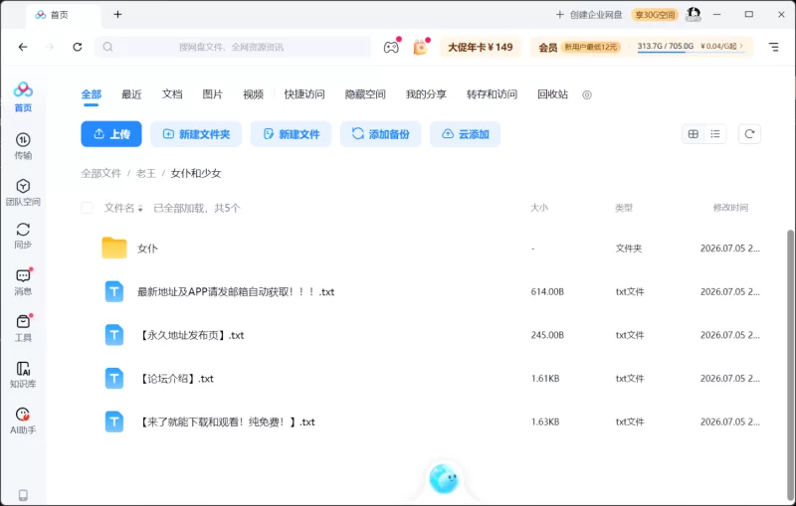This screenshot has height=506, width=796.
Task: Open a new tab with plus icon
Action: tap(117, 14)
